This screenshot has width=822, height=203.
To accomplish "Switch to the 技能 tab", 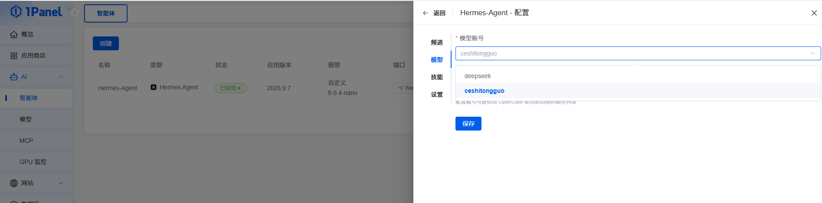I will 437,77.
